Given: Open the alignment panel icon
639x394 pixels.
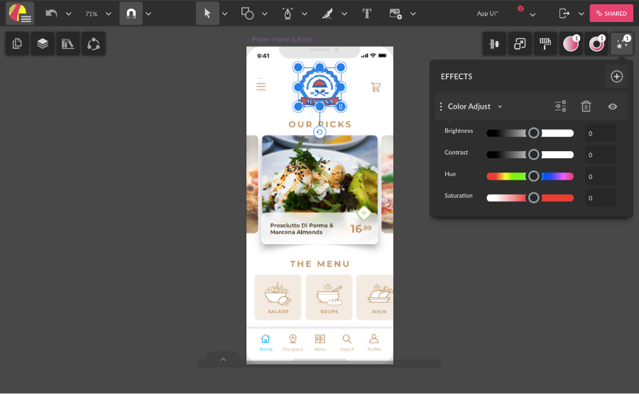Looking at the screenshot, I should (x=494, y=44).
